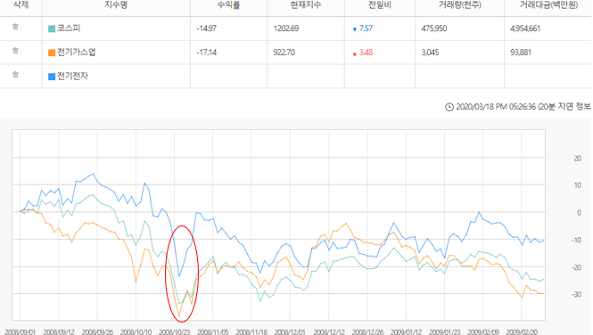The image size is (593, 335).
Task: Click the 전일비 column header
Action: tap(380, 4)
